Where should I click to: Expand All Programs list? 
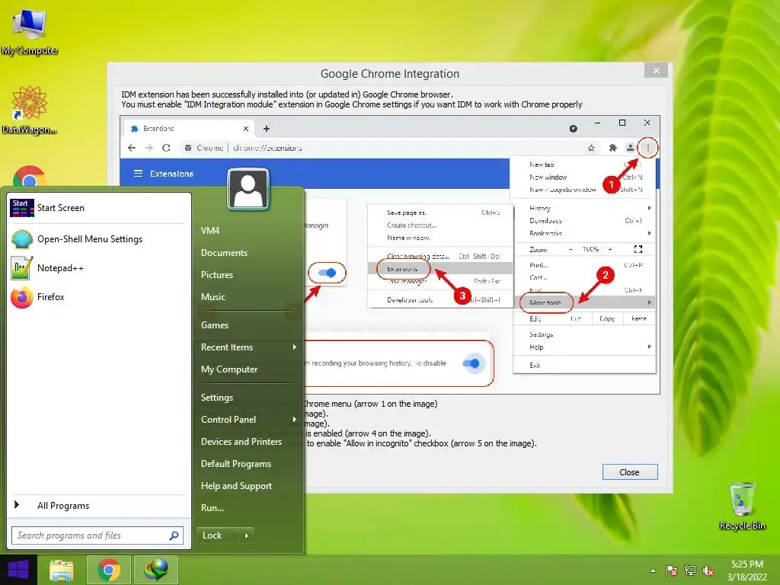[x=99, y=506]
